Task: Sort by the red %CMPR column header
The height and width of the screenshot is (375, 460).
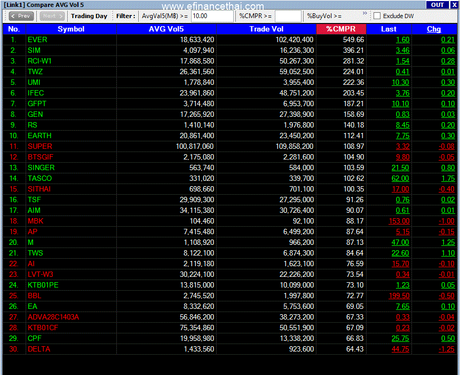Action: 341,29
